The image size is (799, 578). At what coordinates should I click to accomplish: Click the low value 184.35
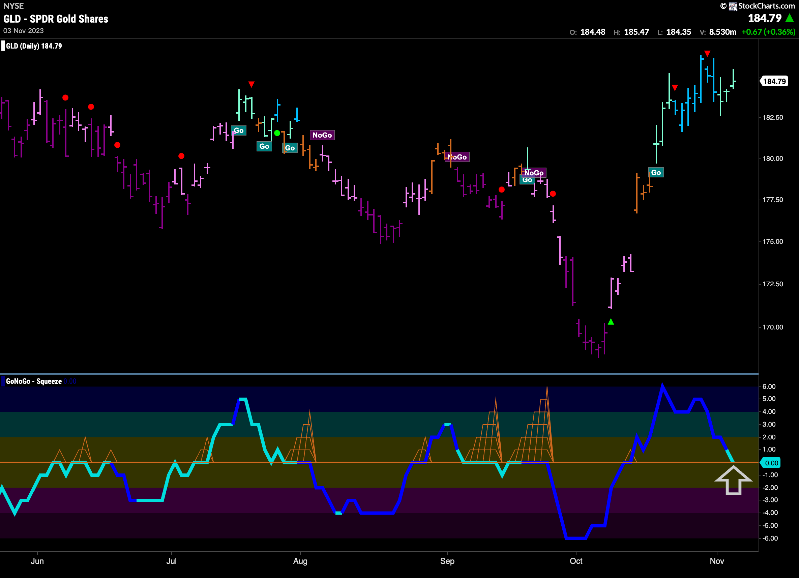[x=679, y=32]
